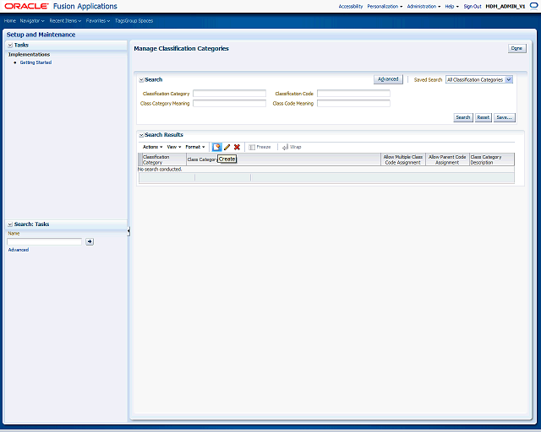Image resolution: width=541 pixels, height=432 pixels.
Task: Open the Navigator menu
Action: (x=32, y=20)
